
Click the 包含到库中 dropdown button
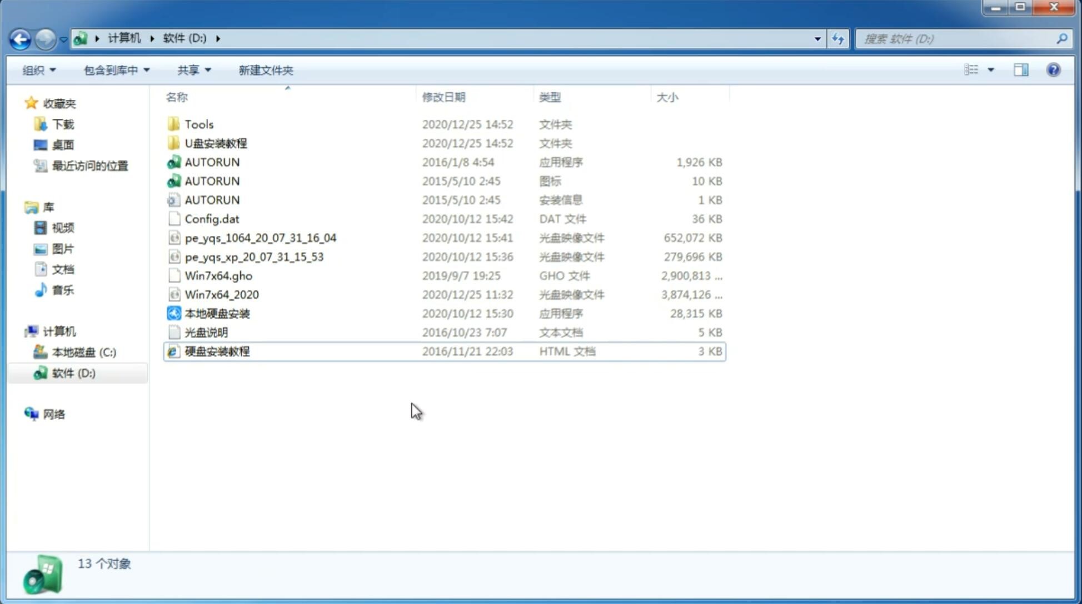(115, 69)
